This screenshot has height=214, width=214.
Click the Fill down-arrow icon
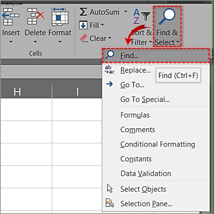83,25
